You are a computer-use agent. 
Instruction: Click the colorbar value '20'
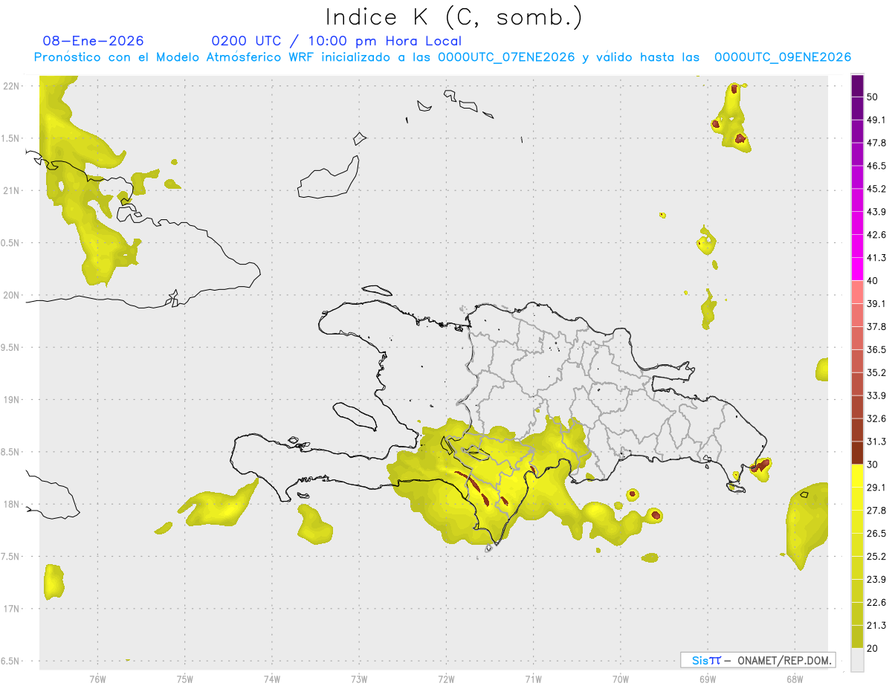click(x=873, y=648)
